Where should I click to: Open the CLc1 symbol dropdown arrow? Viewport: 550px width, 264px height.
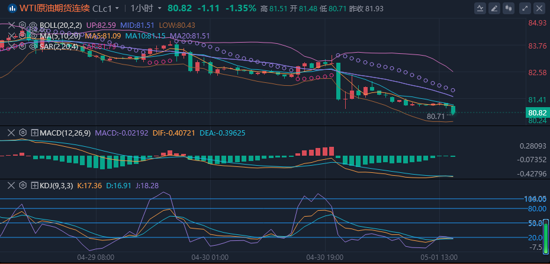click(117, 9)
